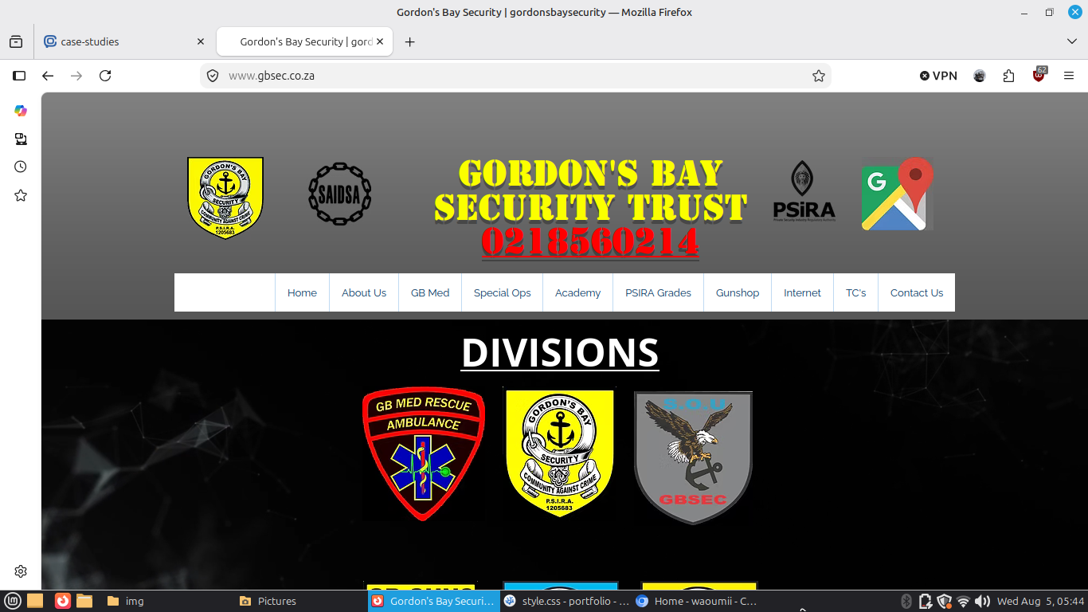Switch to the Home - waoumii Chromium window
This screenshot has height=612, width=1088.
699,601
